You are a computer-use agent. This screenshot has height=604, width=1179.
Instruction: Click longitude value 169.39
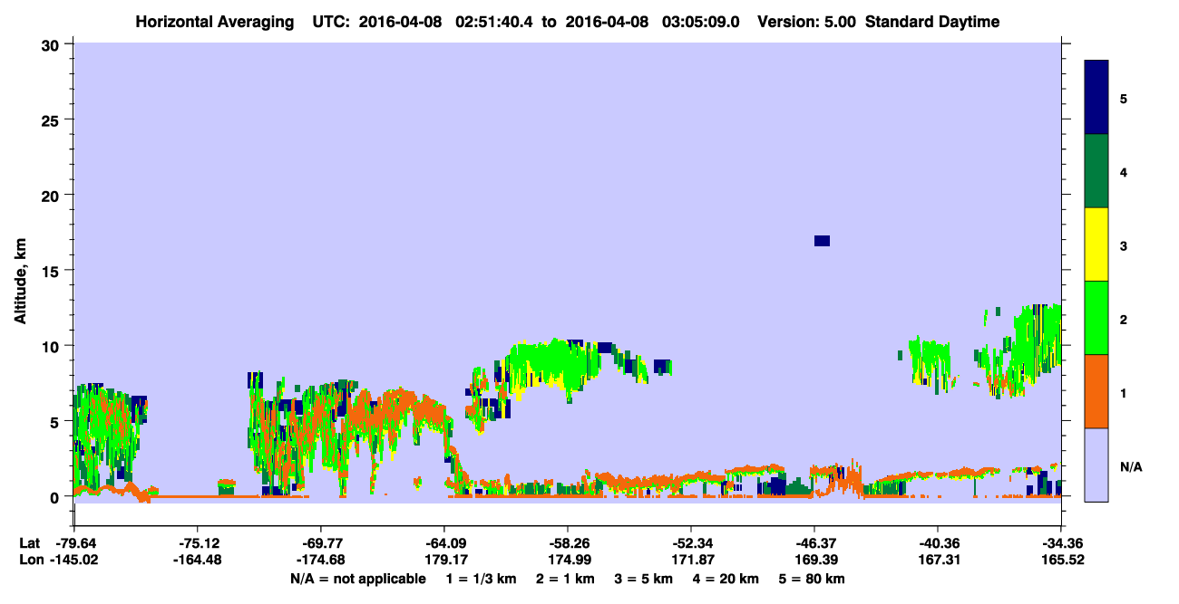(x=814, y=560)
